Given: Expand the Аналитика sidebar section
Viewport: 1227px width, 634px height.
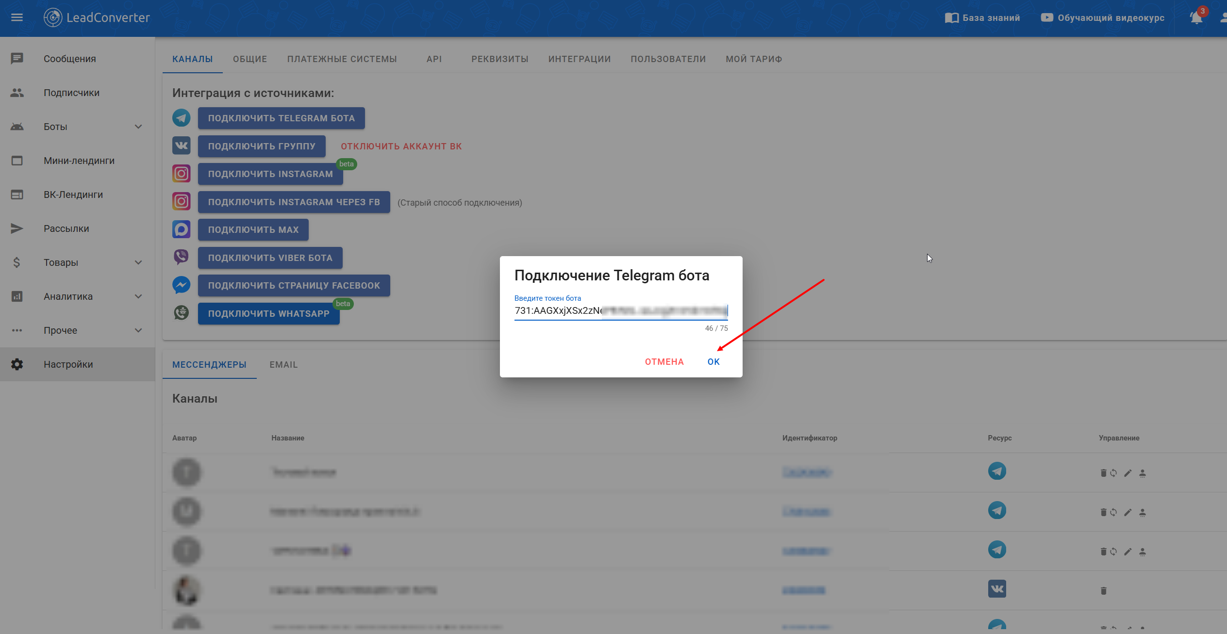Looking at the screenshot, I should click(x=138, y=296).
